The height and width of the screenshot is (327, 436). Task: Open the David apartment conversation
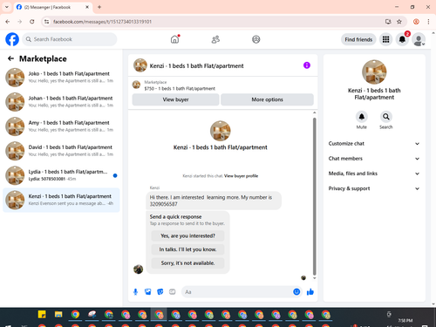[61, 151]
